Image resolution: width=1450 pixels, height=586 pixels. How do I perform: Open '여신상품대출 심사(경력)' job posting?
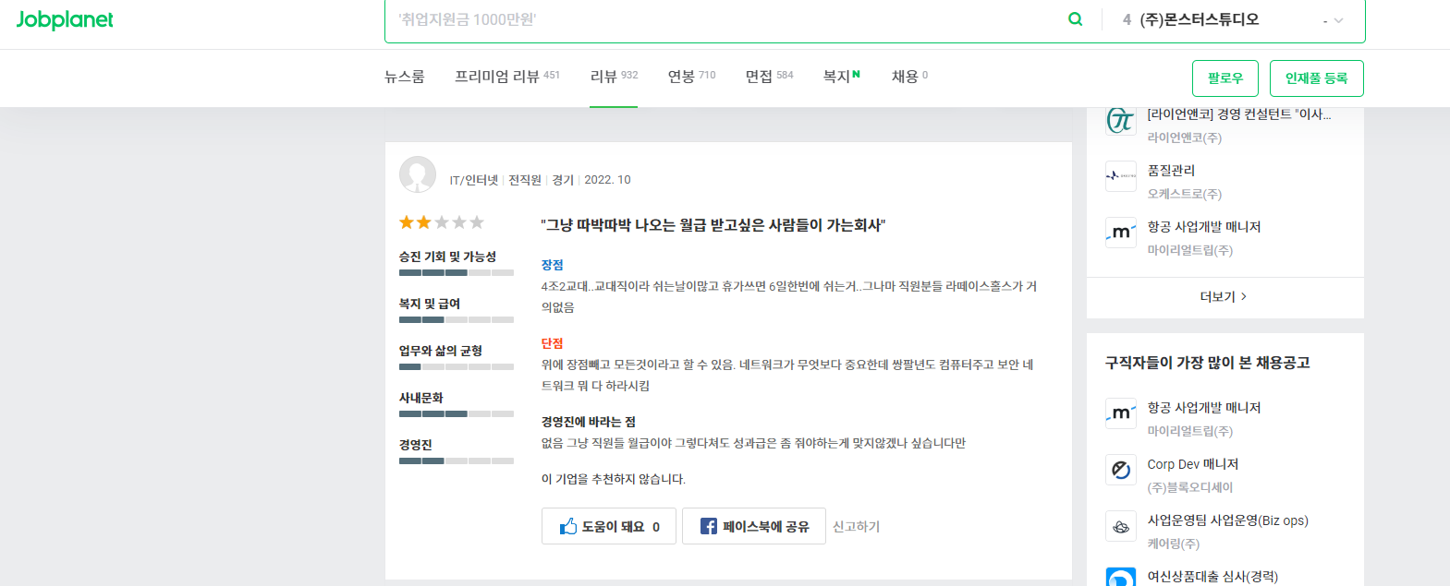(1212, 577)
